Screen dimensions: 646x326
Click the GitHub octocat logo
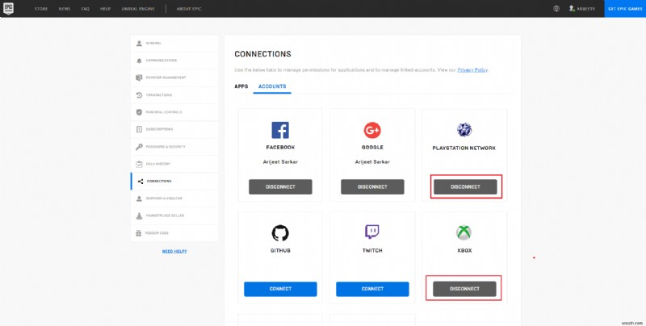[280, 233]
